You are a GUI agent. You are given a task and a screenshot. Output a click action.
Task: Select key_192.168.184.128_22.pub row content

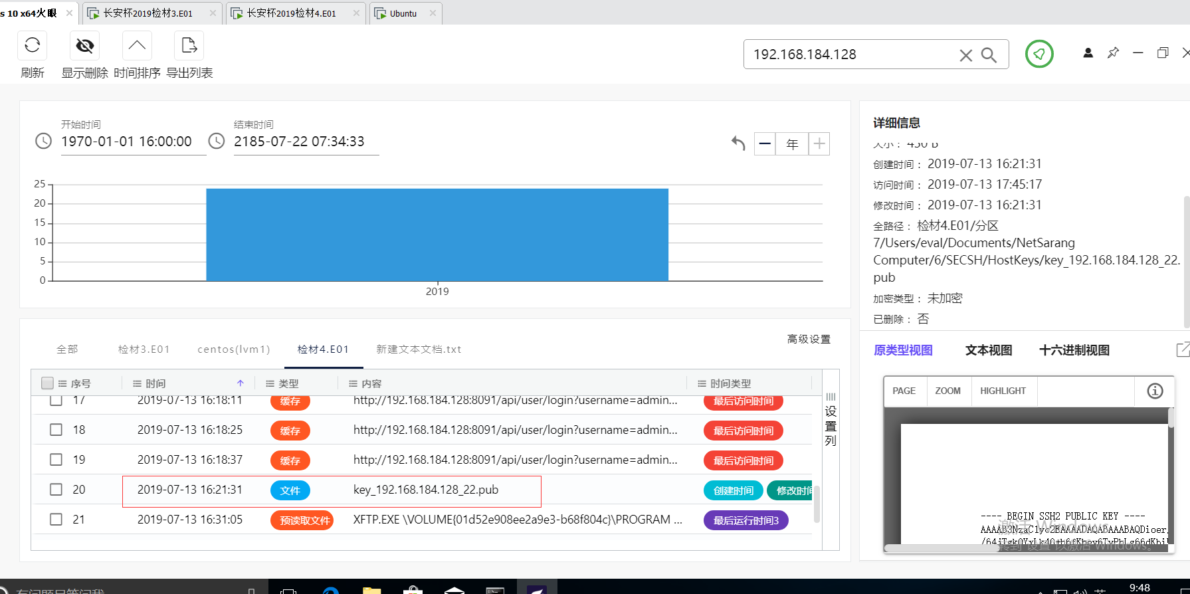click(426, 490)
